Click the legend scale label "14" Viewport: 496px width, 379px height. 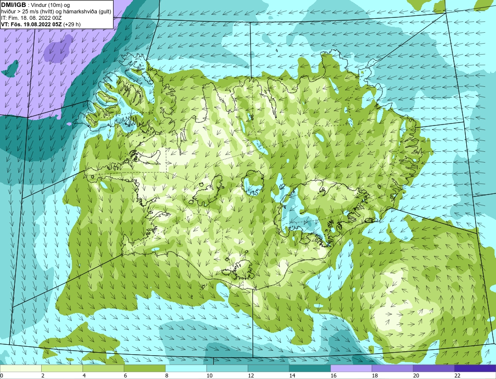click(x=292, y=376)
